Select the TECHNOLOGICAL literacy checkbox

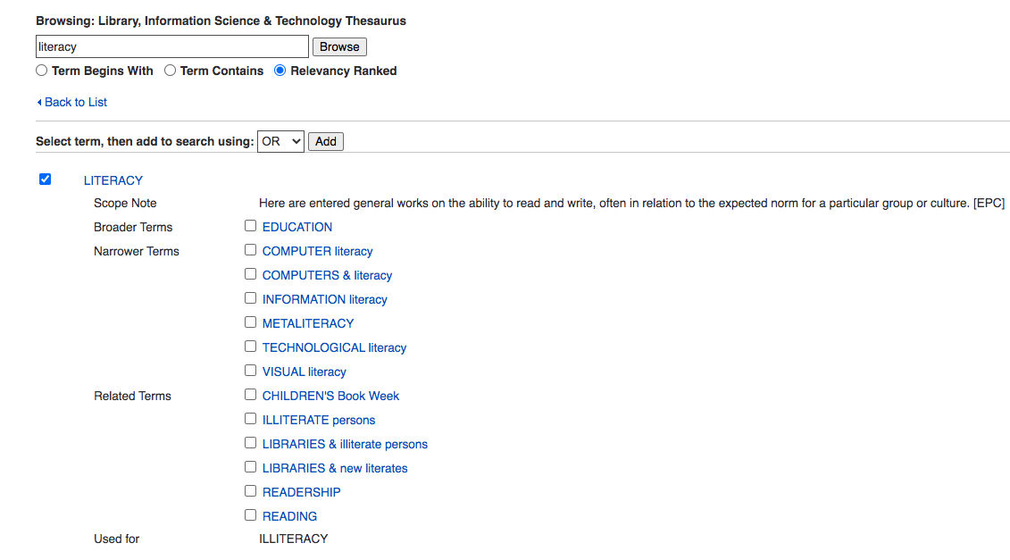pyautogui.click(x=251, y=347)
